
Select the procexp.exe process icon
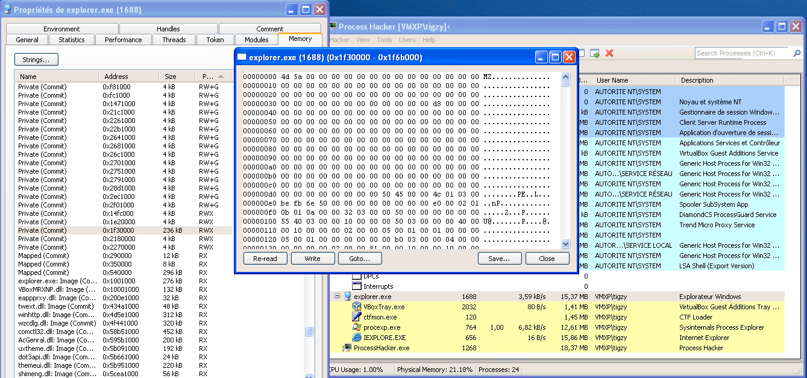point(357,327)
